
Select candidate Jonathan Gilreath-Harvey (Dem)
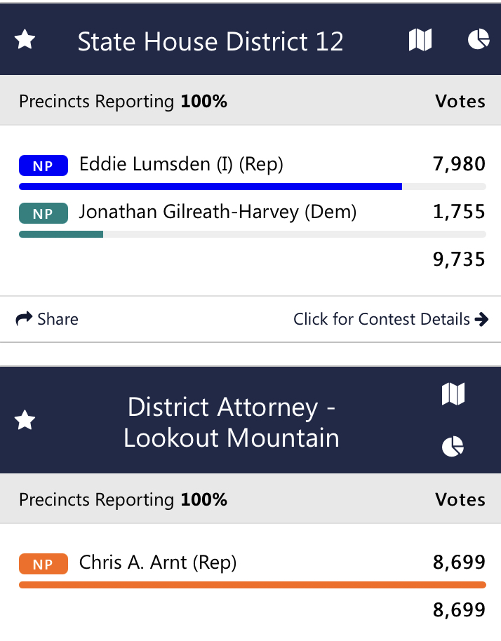point(218,212)
